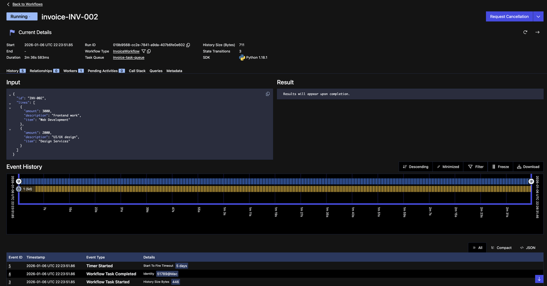
Task: Click the Event Type column header
Action: click(95, 257)
